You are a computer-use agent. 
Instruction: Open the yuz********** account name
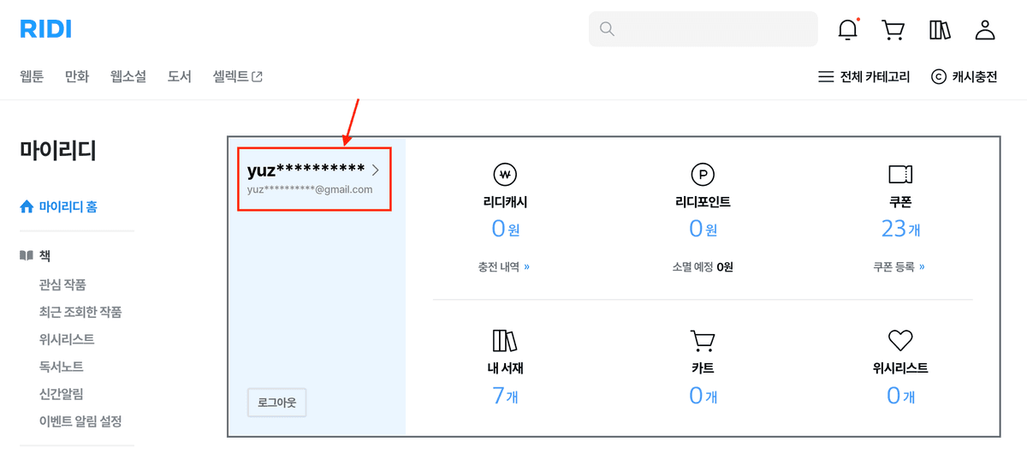(306, 170)
